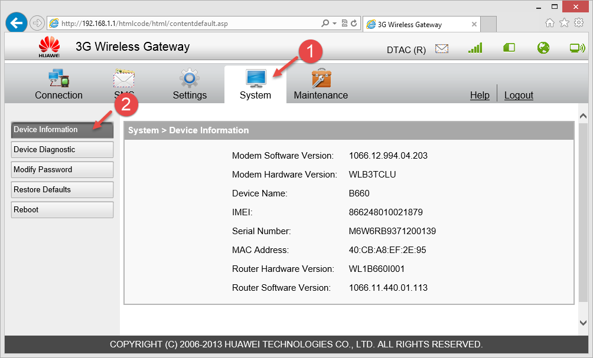Open Modify Password in sidebar
The width and height of the screenshot is (593, 358).
coord(63,169)
